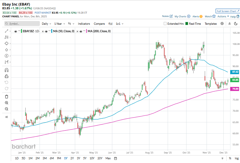Open the Indicators menu
Viewport: 240px width, 163px height.
84,24
